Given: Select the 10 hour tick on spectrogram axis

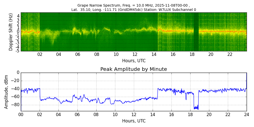Looking at the screenshot, I should click(116, 54).
